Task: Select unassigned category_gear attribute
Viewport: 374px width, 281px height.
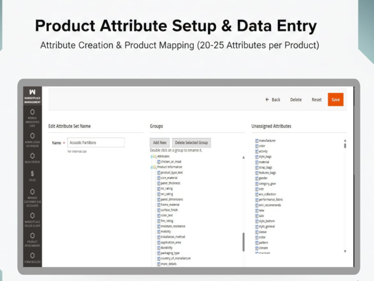Action: (x=266, y=184)
